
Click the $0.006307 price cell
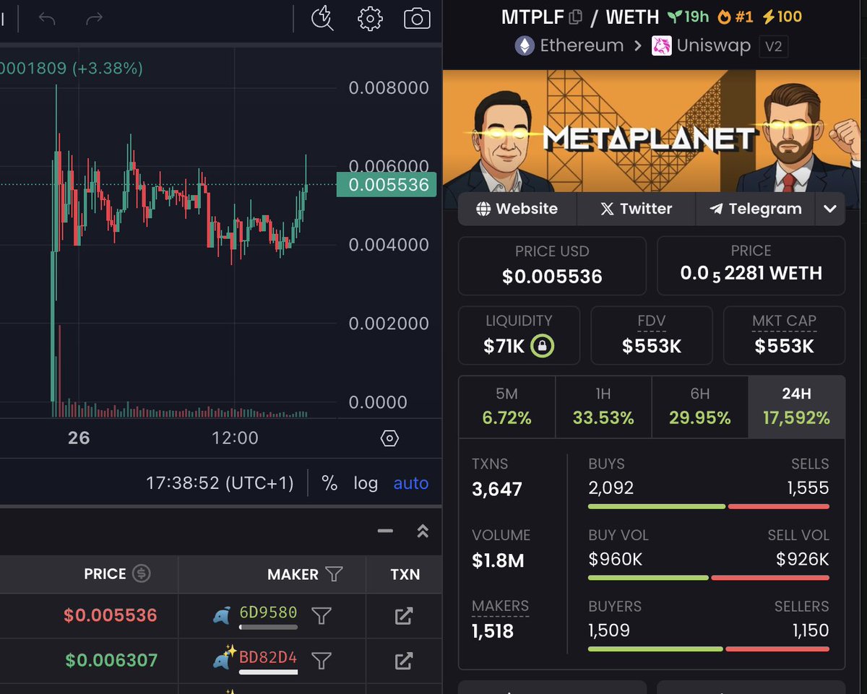pos(111,660)
